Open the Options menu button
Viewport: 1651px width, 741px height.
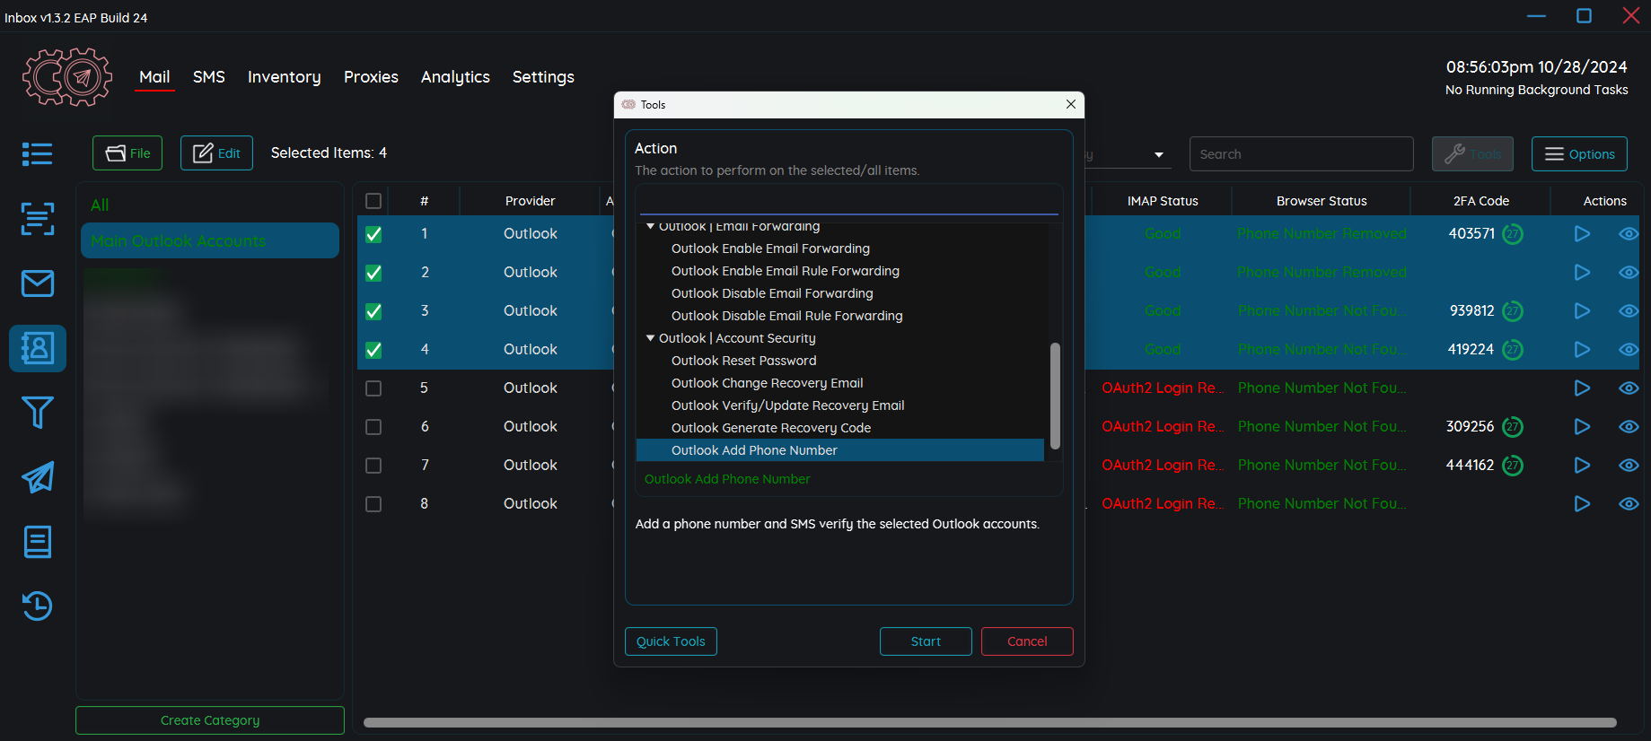(1579, 154)
